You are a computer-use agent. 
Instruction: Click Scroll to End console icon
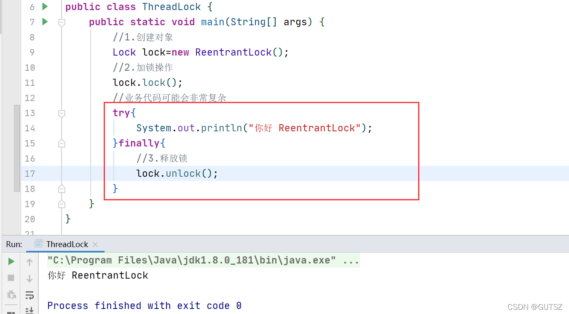[x=30, y=311]
